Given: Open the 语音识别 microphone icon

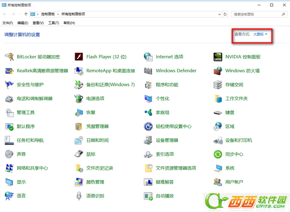Looking at the screenshot, I should 79,196.
